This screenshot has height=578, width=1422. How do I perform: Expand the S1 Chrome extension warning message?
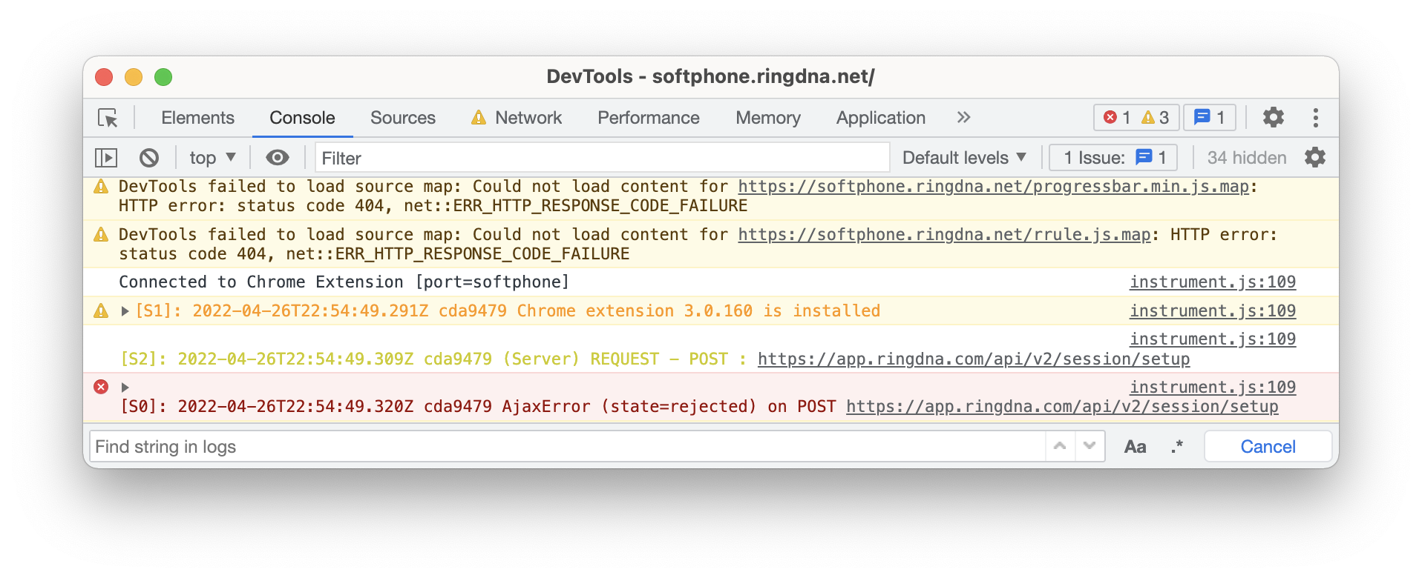(x=125, y=311)
